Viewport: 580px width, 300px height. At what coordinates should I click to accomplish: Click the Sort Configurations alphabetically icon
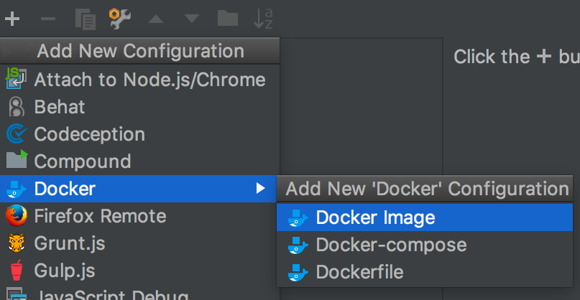point(263,19)
